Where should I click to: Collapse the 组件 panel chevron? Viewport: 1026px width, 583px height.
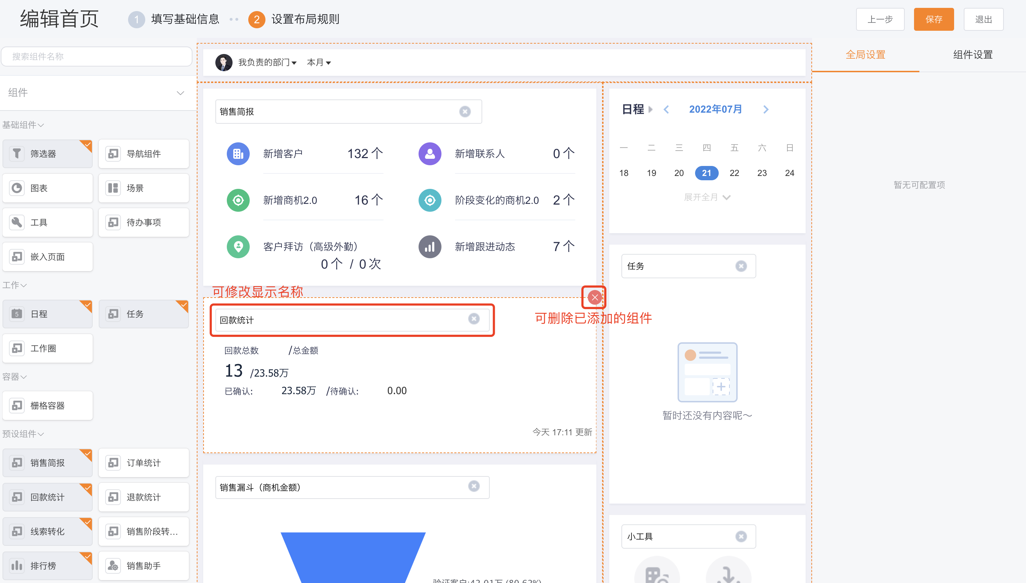point(181,93)
